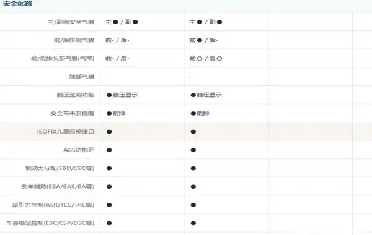The width and height of the screenshot is (372, 235).
Task: Click 前-/后- in the 前/后排侧气囊 row
Action: click(117, 40)
